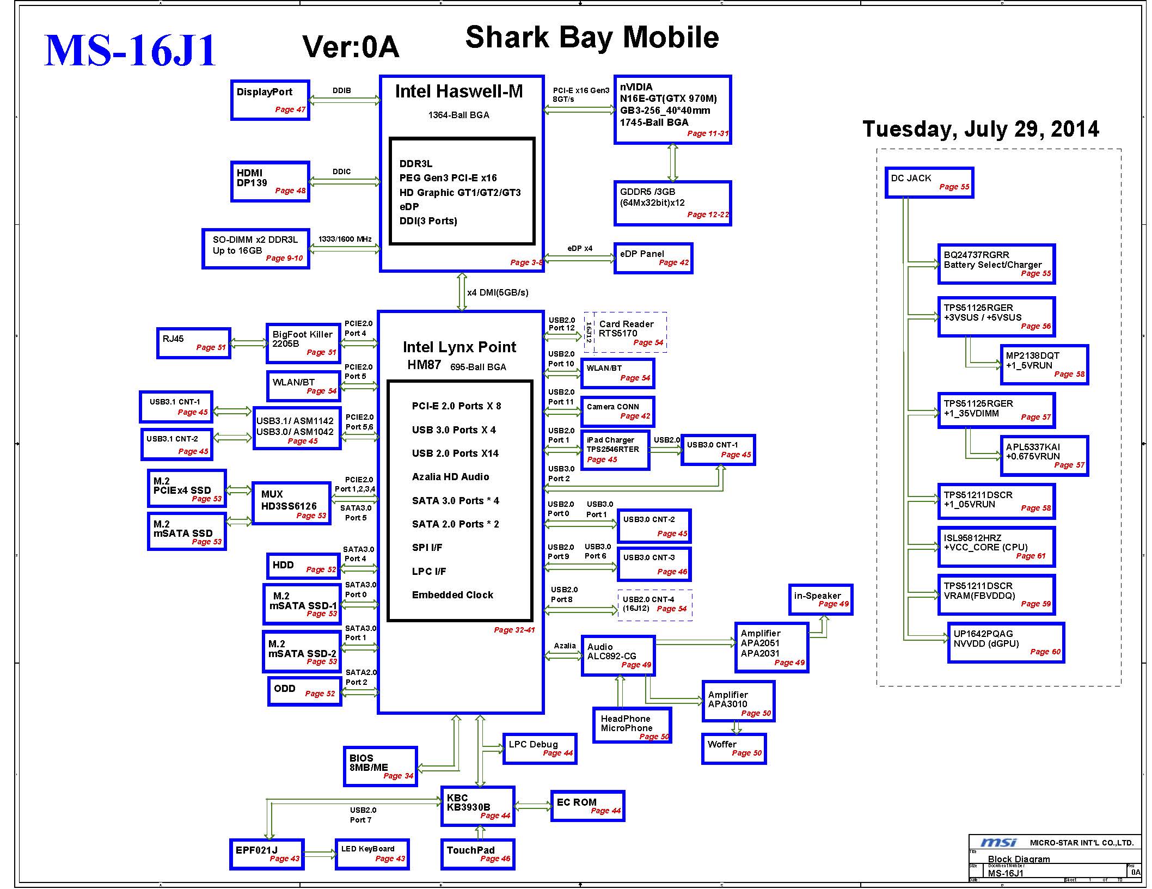Select the USB3.0 CNT-3 block
The image size is (1152, 889).
click(x=654, y=564)
